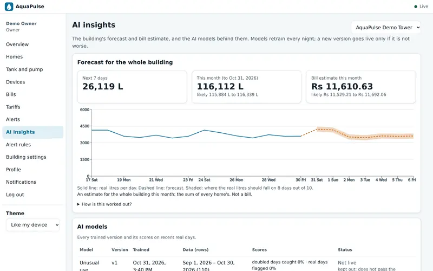
Task: Click the 'Sep 1, 2026 – Oct 30' data cell
Action: point(208,266)
